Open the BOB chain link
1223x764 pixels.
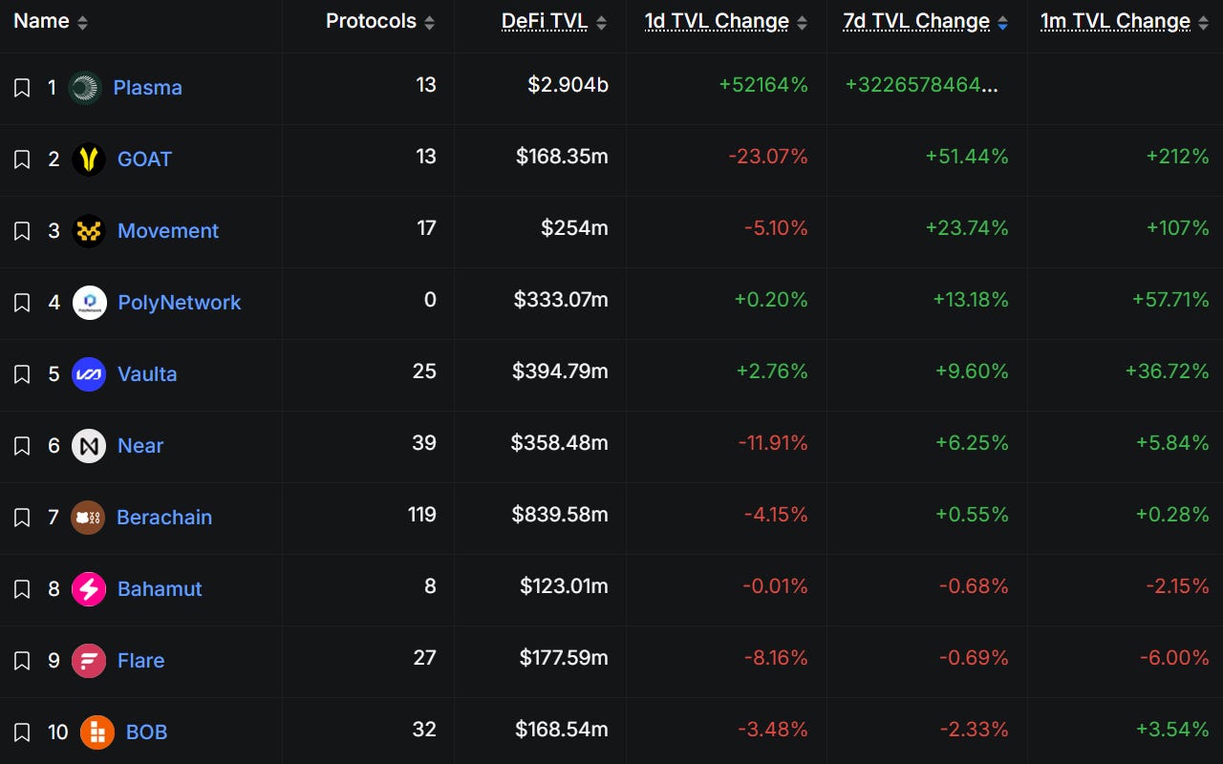[146, 732]
